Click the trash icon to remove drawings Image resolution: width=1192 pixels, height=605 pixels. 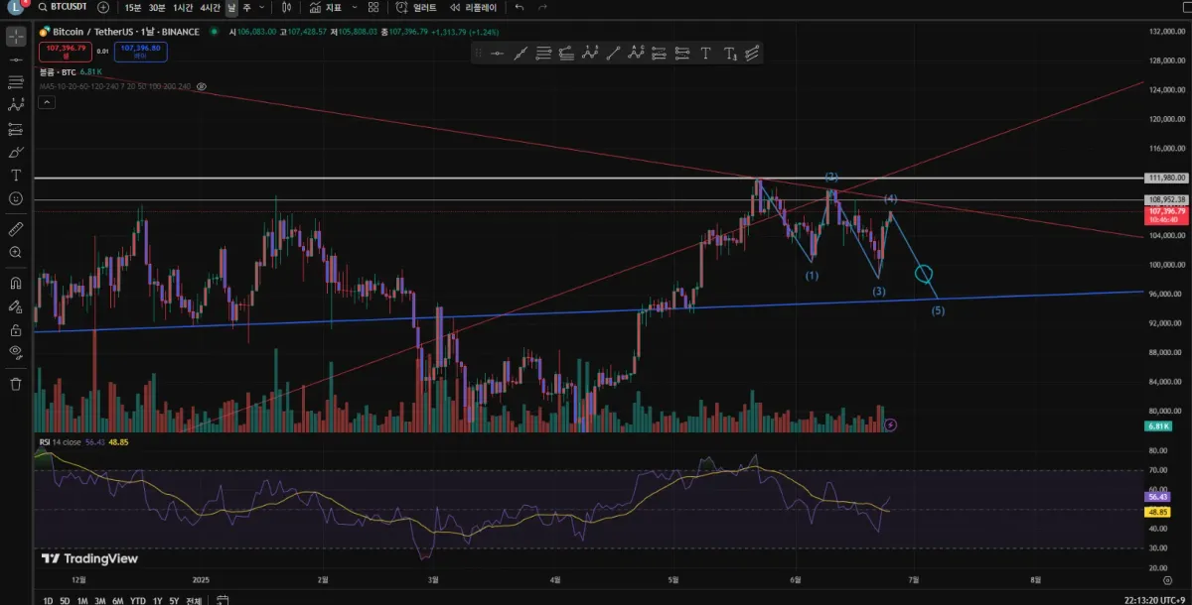click(16, 383)
